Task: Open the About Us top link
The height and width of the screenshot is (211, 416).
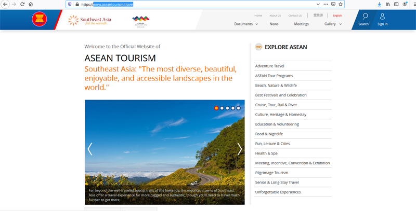Action: click(275, 16)
